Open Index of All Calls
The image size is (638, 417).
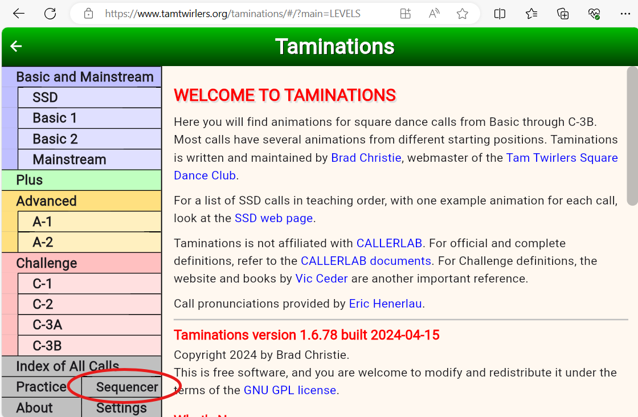tap(81, 366)
